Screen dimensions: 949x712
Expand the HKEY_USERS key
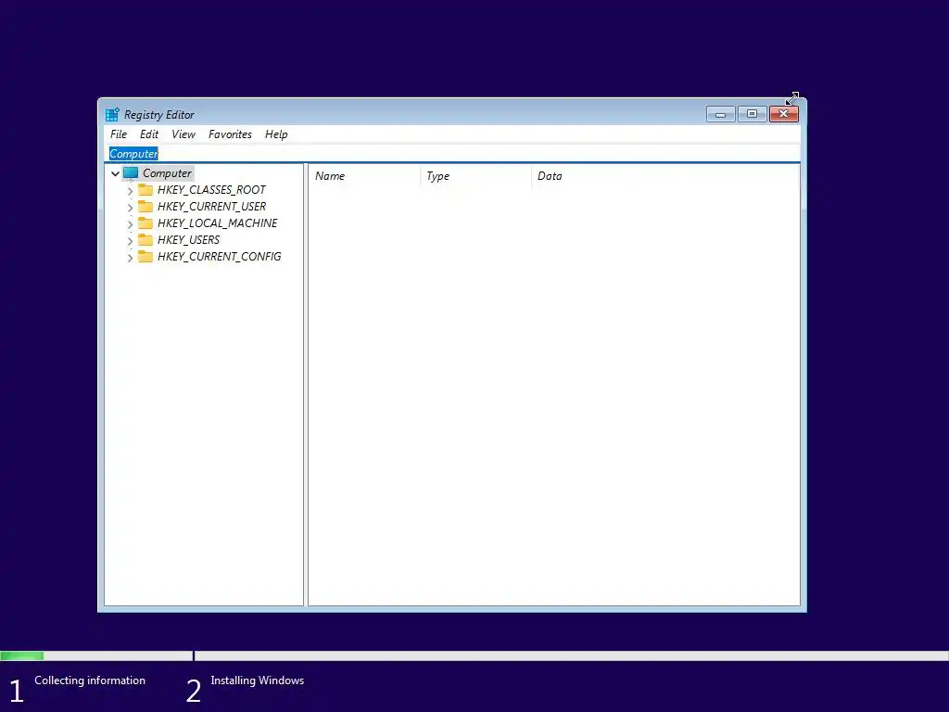tap(130, 241)
